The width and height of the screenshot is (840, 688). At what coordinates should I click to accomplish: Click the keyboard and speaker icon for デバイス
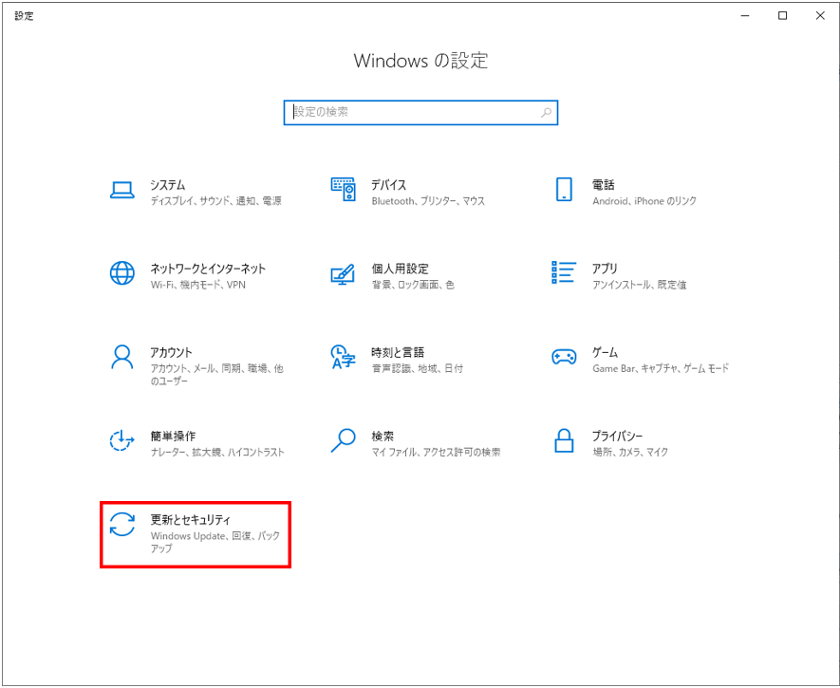(343, 189)
